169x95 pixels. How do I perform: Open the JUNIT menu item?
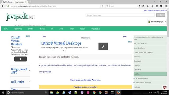(x=72, y=29)
